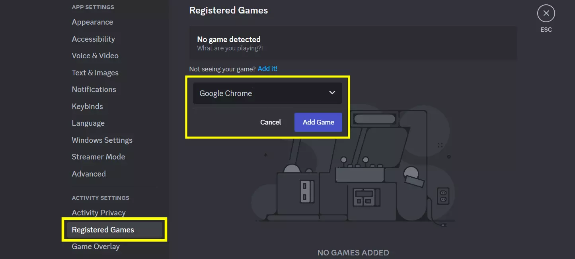Image resolution: width=575 pixels, height=259 pixels.
Task: Open Game Overlay settings
Action: 96,246
